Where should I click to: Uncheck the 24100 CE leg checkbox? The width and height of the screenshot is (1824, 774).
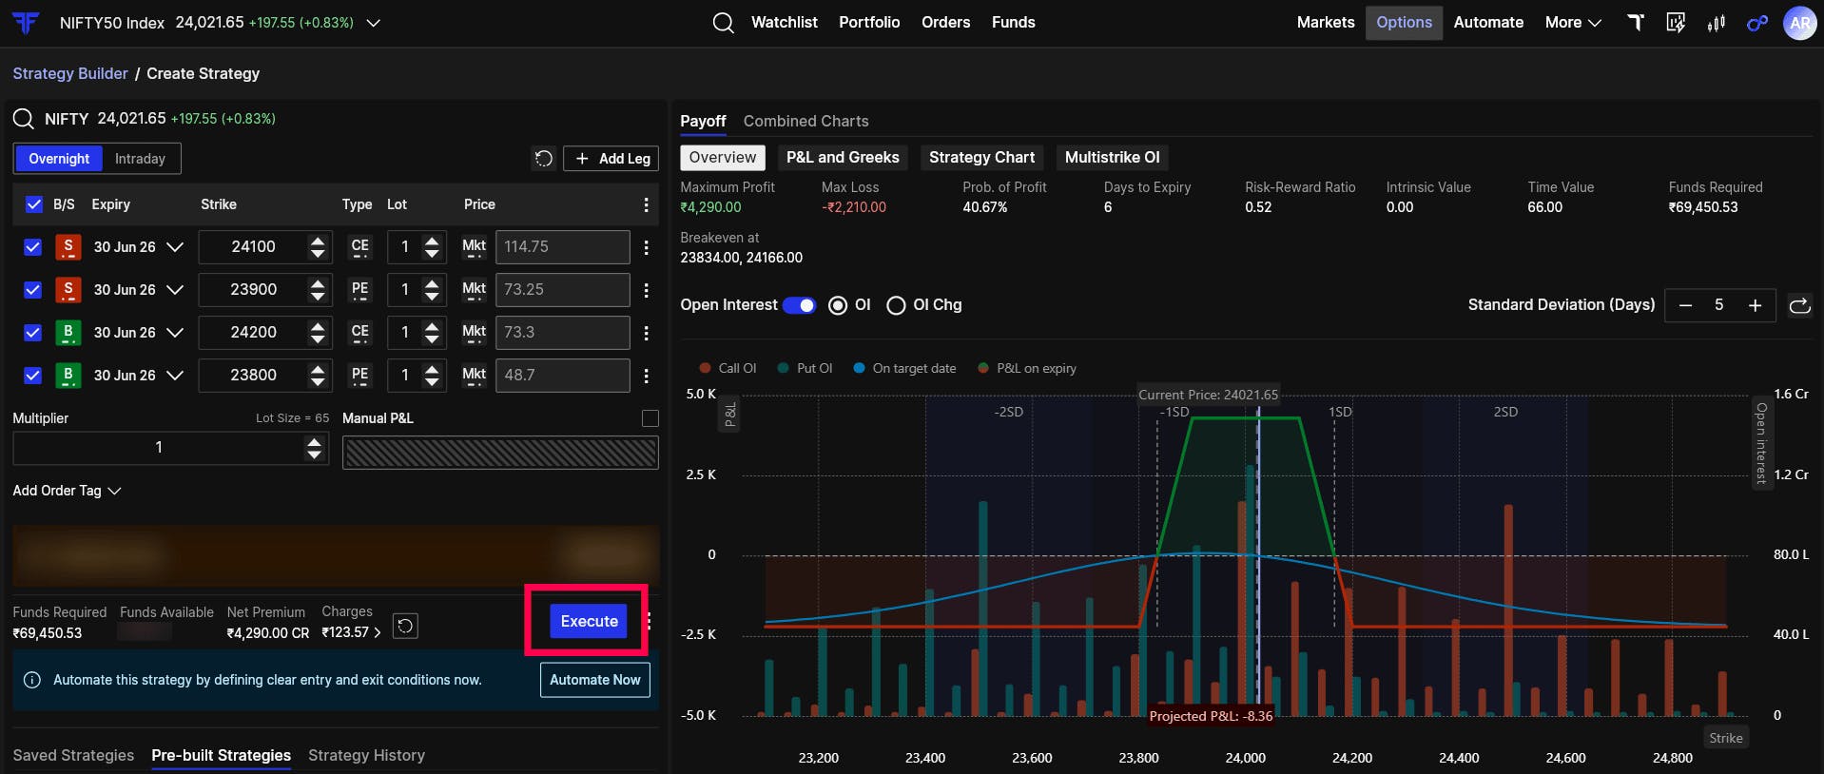[33, 247]
